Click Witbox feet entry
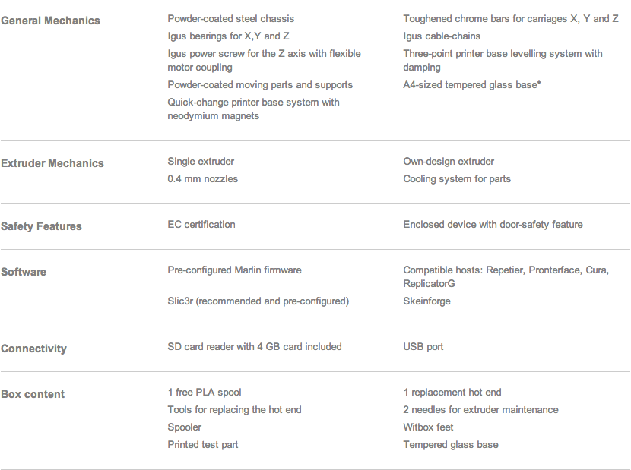The image size is (631, 470). click(428, 427)
